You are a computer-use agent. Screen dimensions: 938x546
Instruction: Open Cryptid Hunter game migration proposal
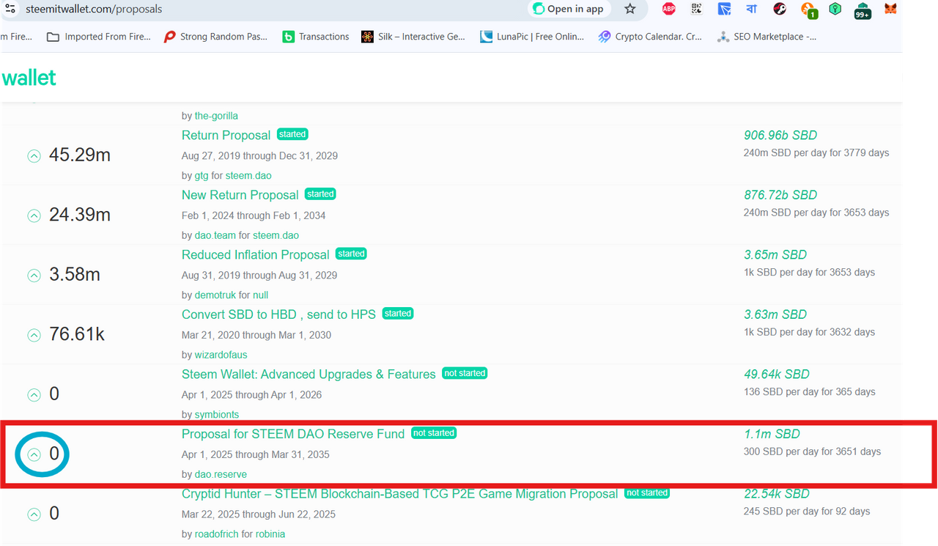(400, 494)
